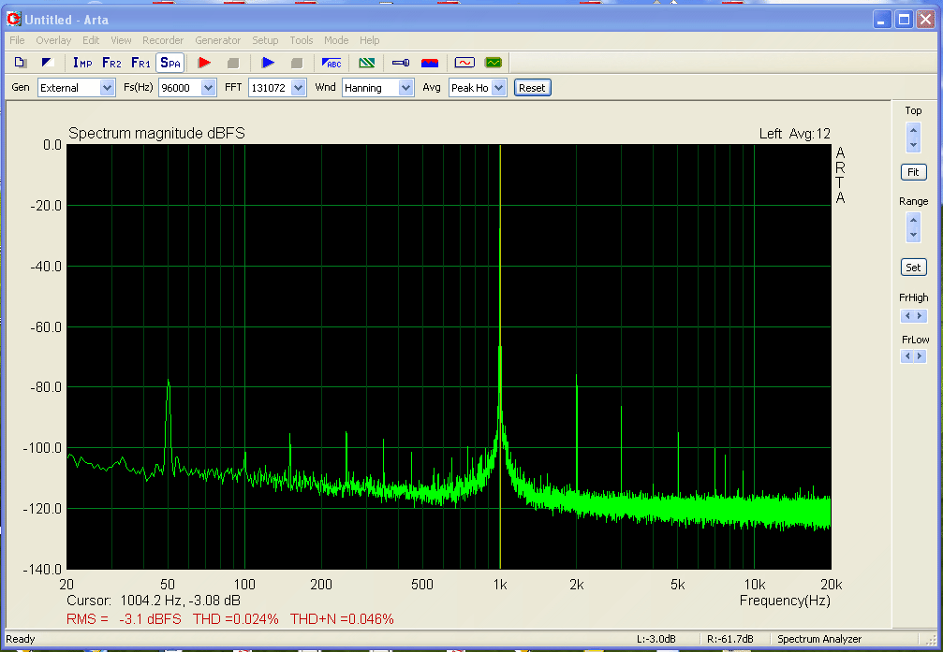Click the blue ABC text label icon
943x652 pixels.
[332, 63]
